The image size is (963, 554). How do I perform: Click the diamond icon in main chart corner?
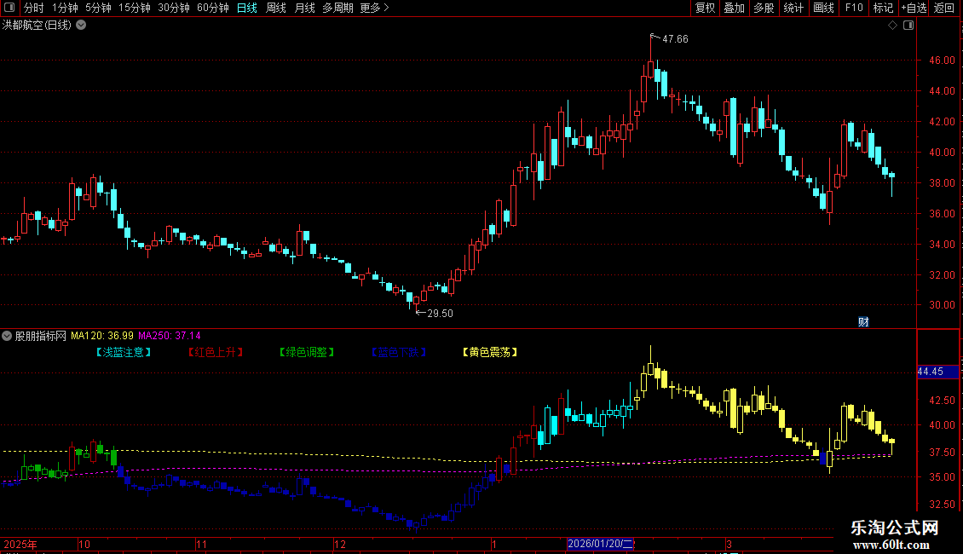click(x=893, y=26)
